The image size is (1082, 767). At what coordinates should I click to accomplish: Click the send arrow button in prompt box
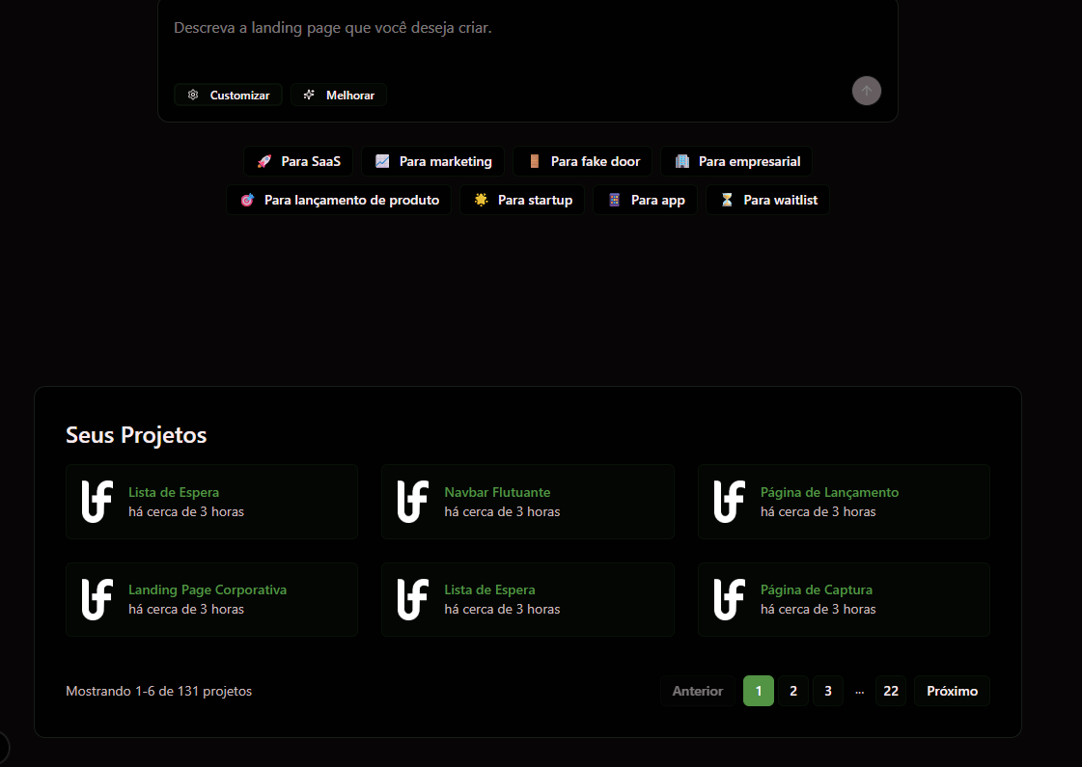point(866,91)
